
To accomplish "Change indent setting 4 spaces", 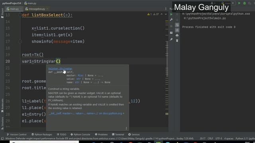I will [x=229, y=139].
